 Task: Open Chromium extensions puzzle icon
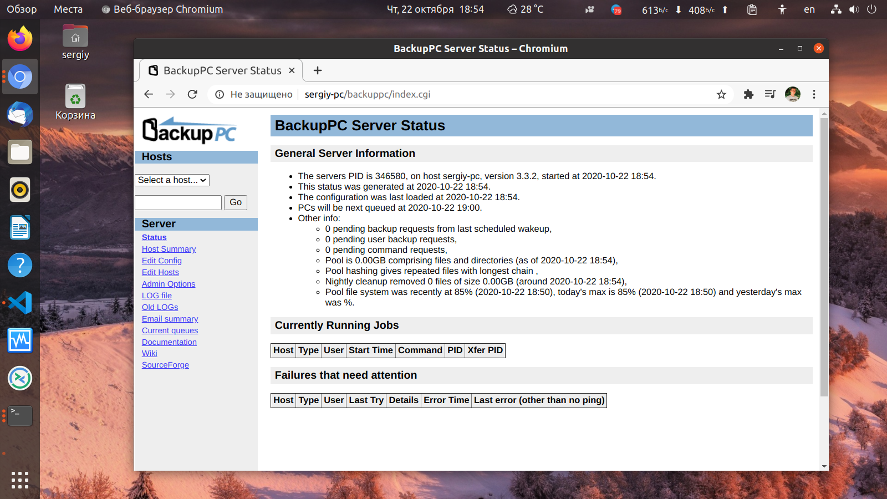click(x=748, y=94)
